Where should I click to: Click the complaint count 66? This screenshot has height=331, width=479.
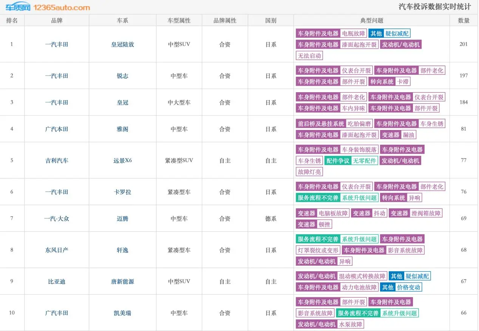(x=464, y=313)
